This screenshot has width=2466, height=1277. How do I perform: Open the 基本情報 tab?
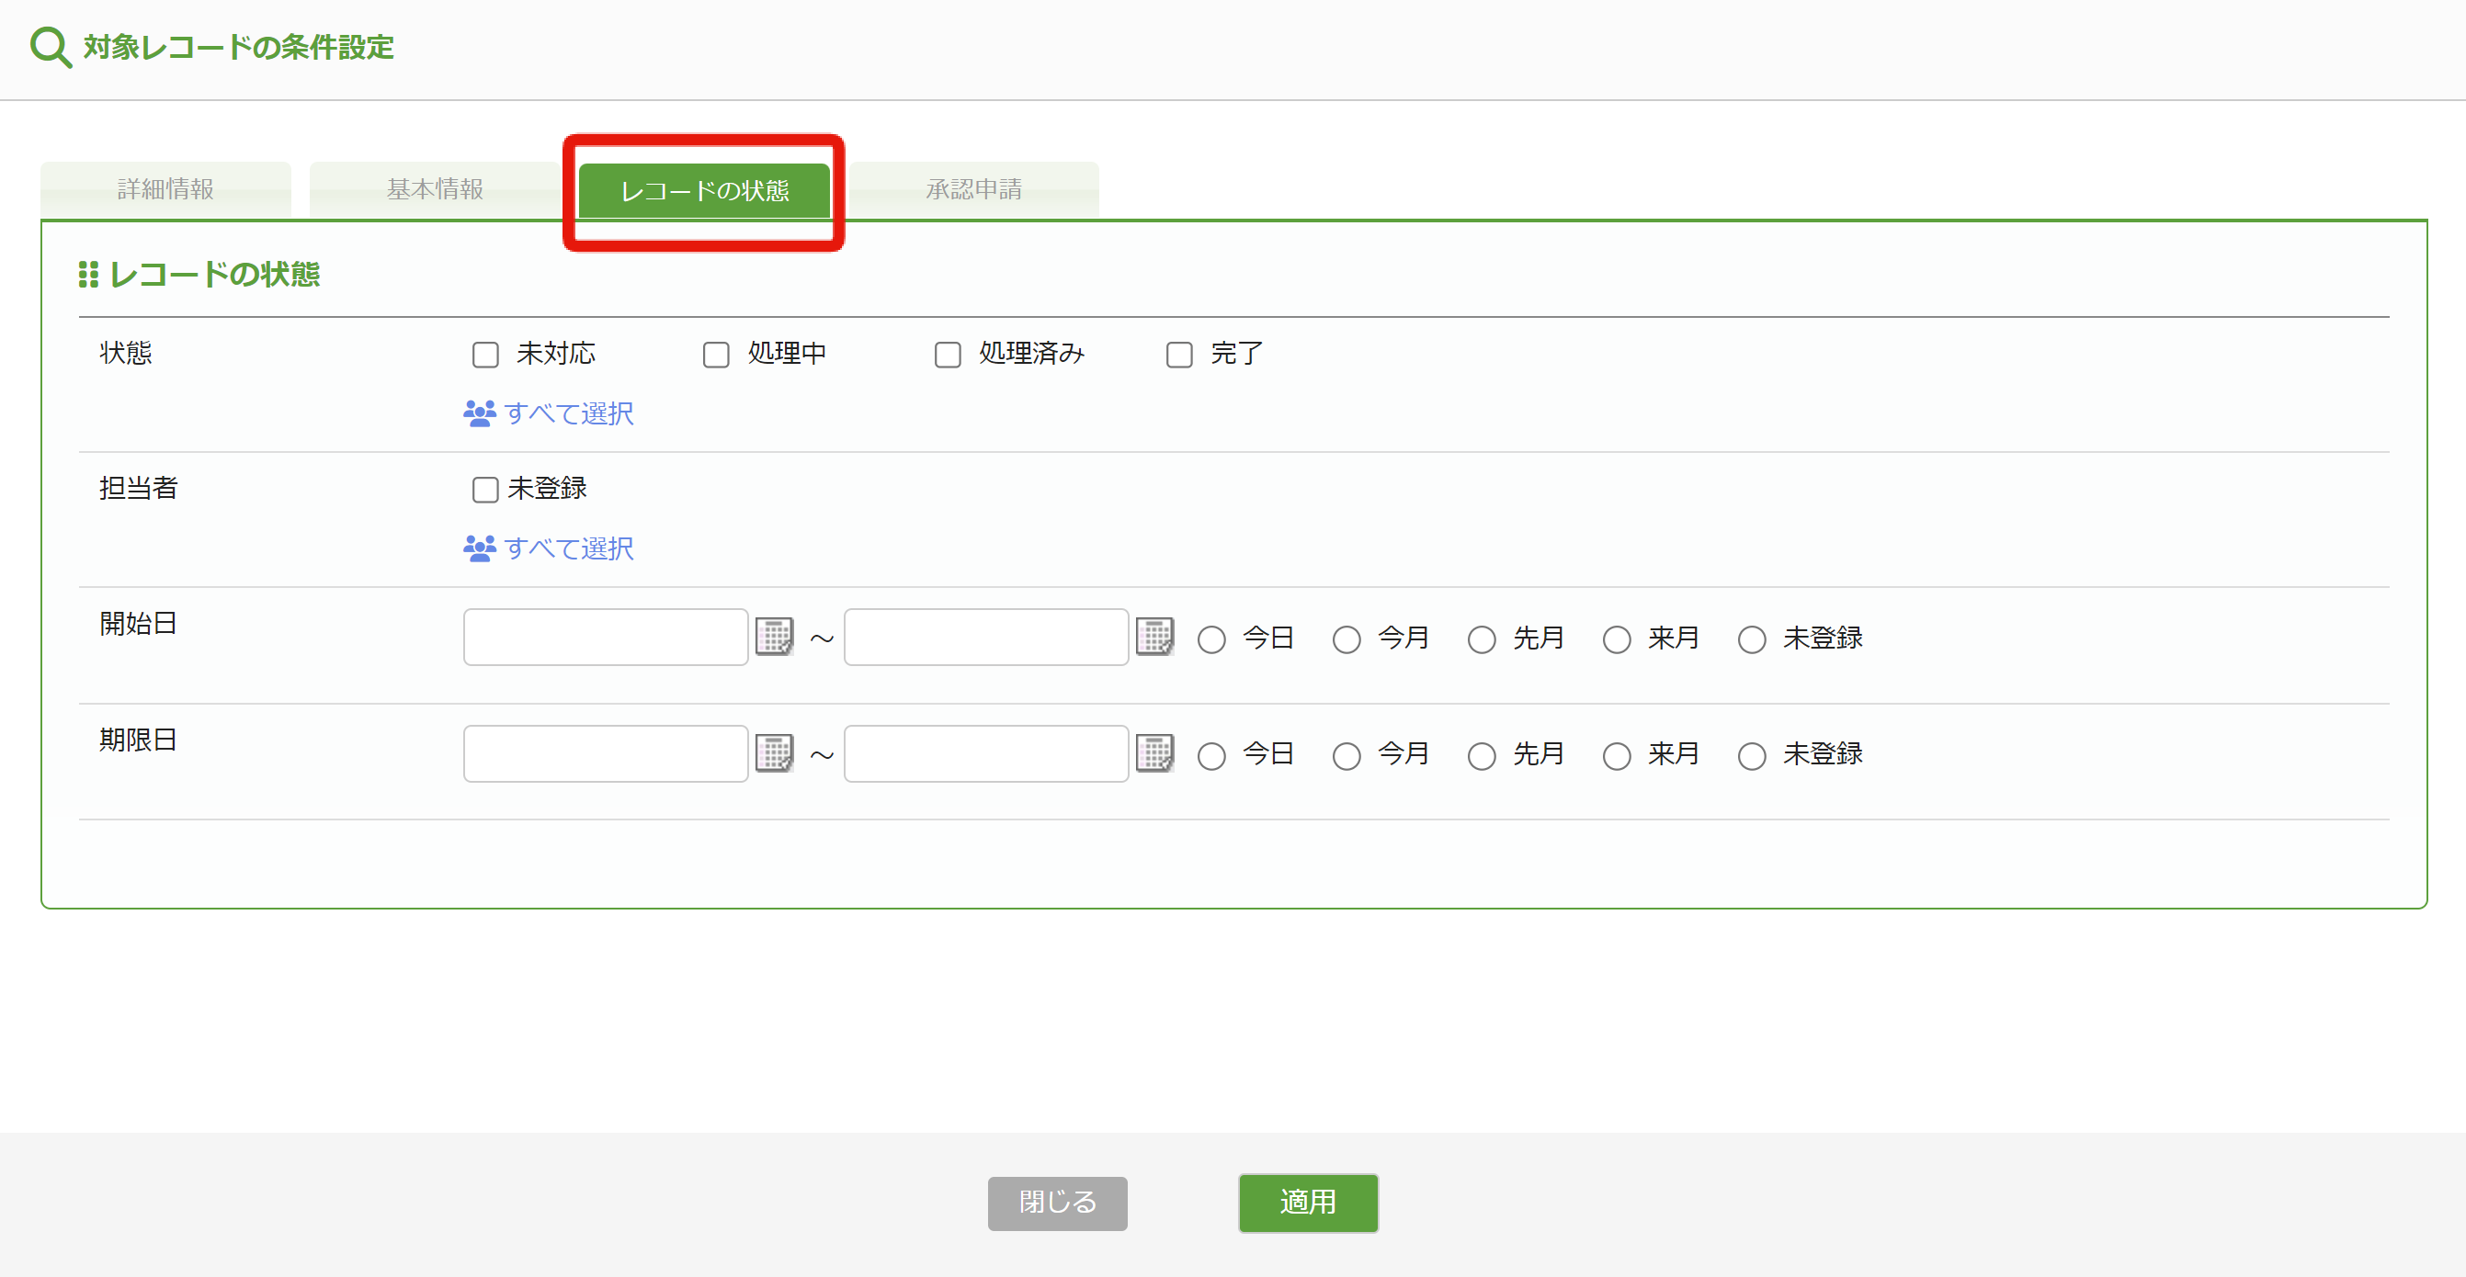435,189
